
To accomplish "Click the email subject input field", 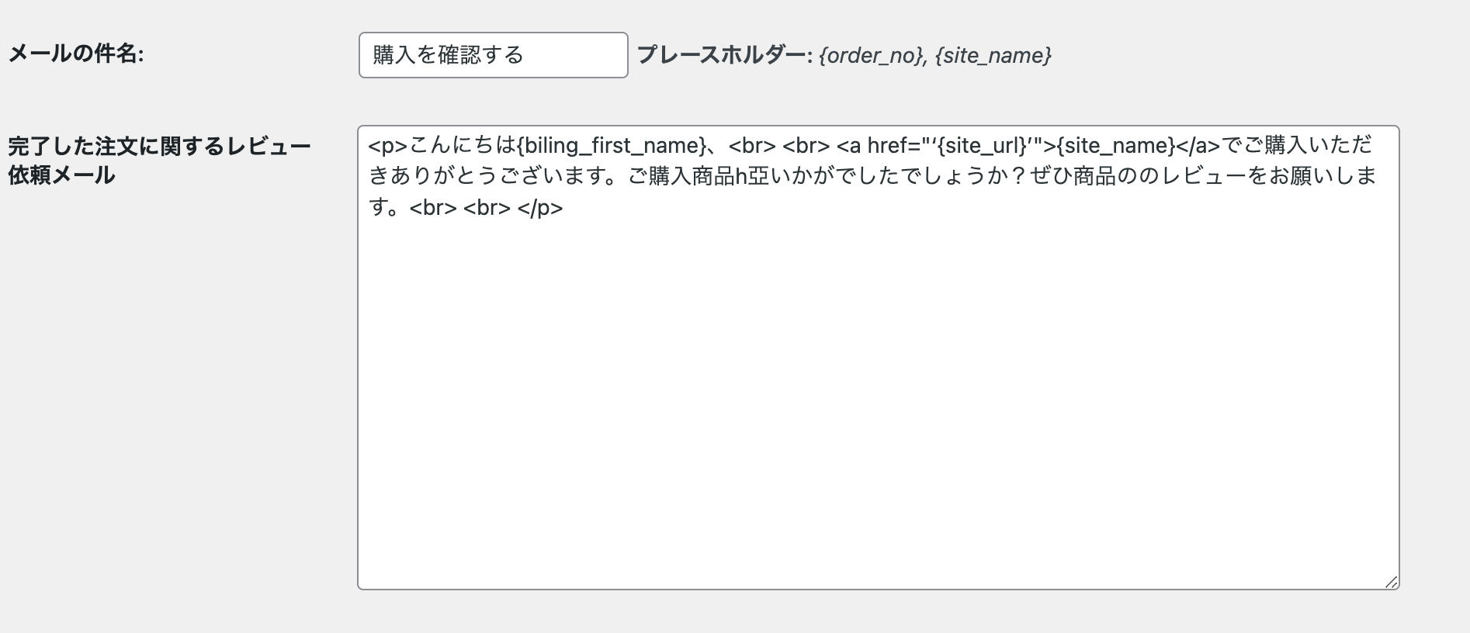I will [493, 55].
